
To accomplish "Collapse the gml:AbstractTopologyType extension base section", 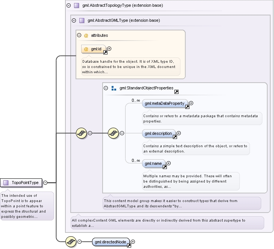I will (x=69, y=5).
